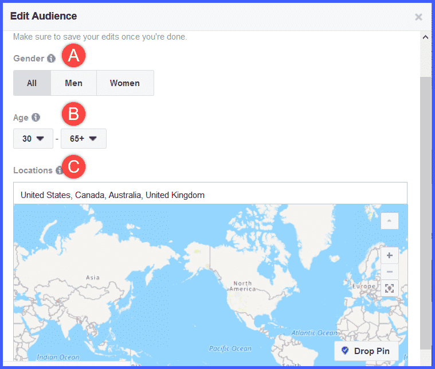Choose the Women gender option
This screenshot has width=435, height=369.
coord(125,83)
